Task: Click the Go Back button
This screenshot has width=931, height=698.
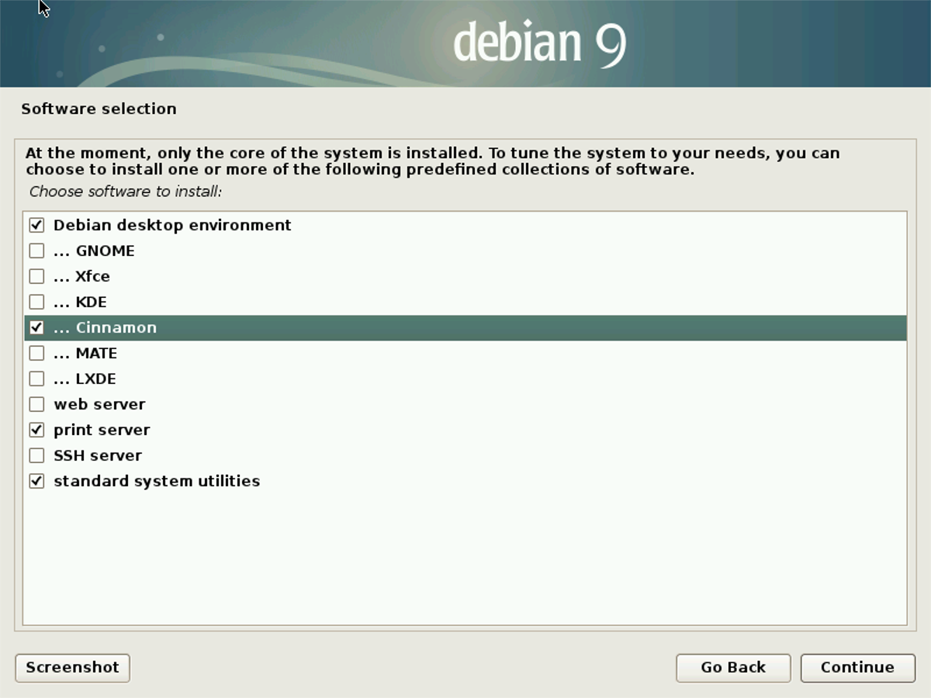Action: tap(732, 668)
